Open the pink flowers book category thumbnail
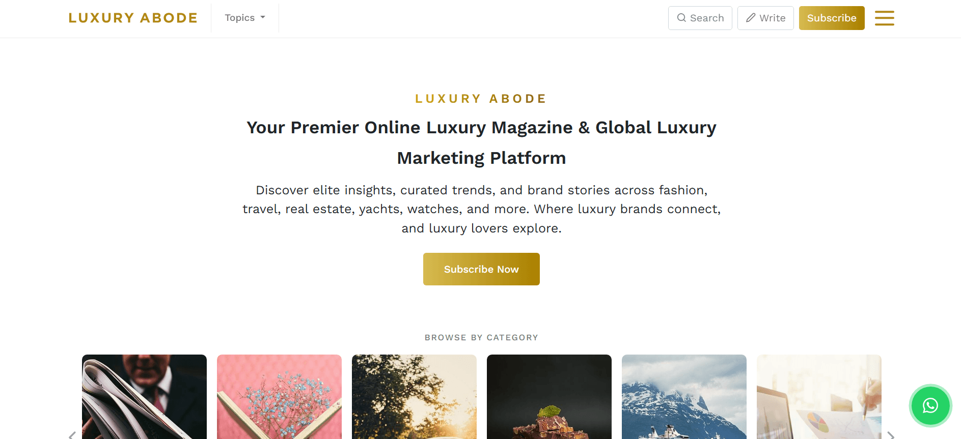The height and width of the screenshot is (439, 961). point(279,397)
